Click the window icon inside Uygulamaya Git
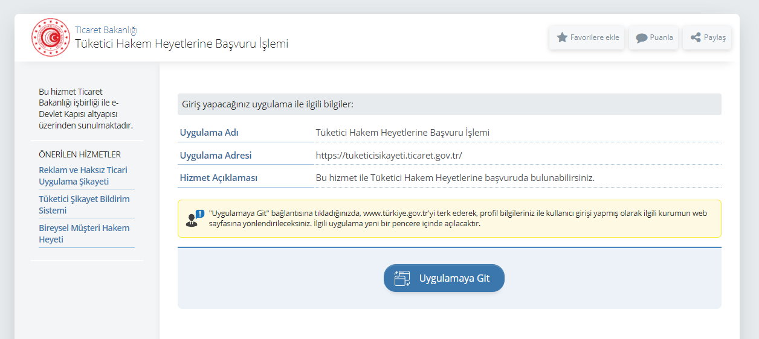Image resolution: width=759 pixels, height=339 pixels. (x=402, y=278)
